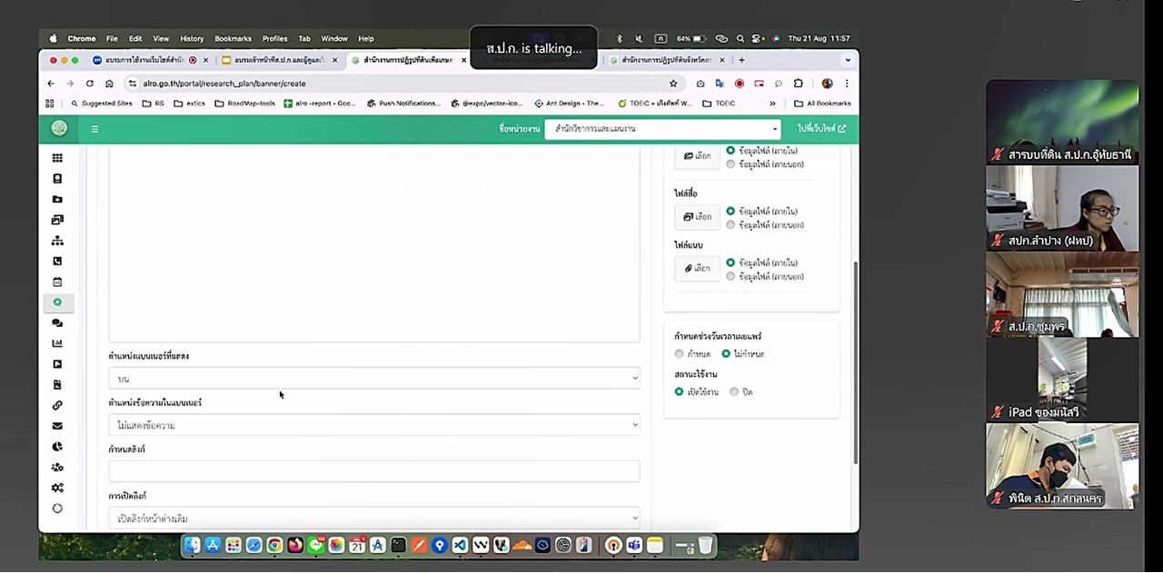Click the organization chart icon in sidebar
The width and height of the screenshot is (1163, 573).
pyautogui.click(x=57, y=241)
